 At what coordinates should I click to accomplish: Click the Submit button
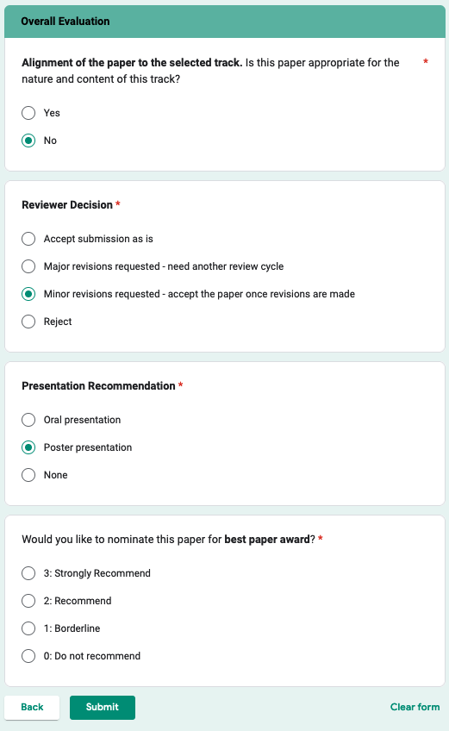coord(102,707)
